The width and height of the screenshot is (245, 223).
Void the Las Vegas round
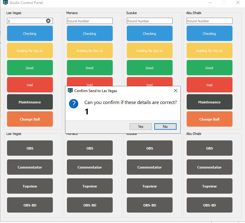30,85
